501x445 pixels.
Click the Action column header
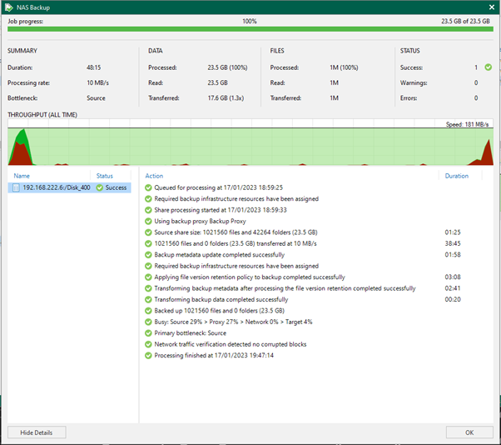154,176
